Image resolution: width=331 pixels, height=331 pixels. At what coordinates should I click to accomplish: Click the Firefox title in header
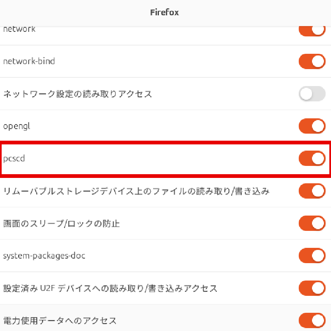164,12
